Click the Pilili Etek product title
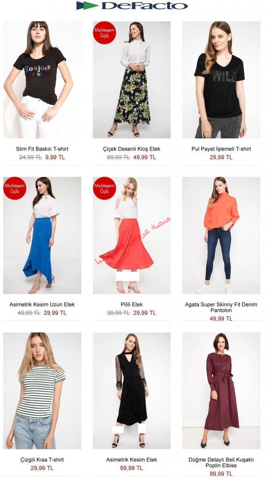266x480 pixels. pos(132,305)
